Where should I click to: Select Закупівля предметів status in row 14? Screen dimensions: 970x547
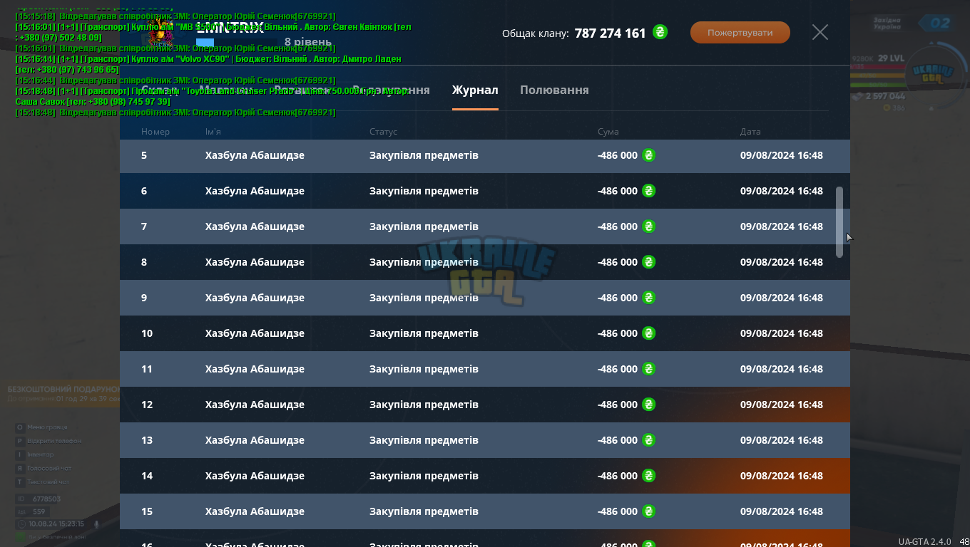coord(424,476)
